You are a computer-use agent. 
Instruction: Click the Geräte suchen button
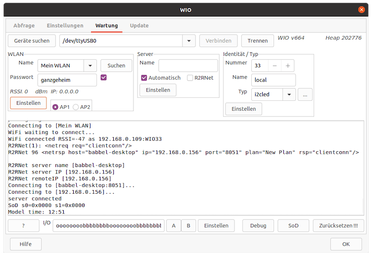coord(32,41)
